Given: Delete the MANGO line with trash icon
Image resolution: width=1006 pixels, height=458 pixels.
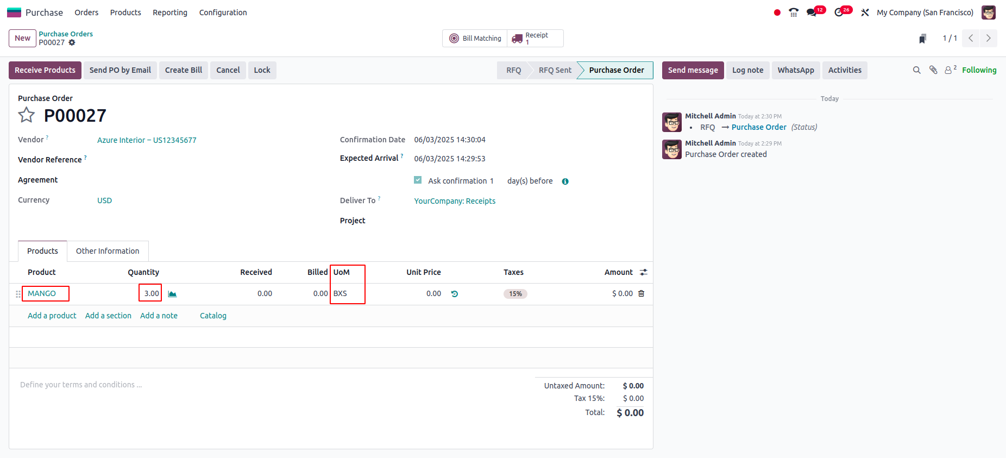Looking at the screenshot, I should pyautogui.click(x=641, y=293).
